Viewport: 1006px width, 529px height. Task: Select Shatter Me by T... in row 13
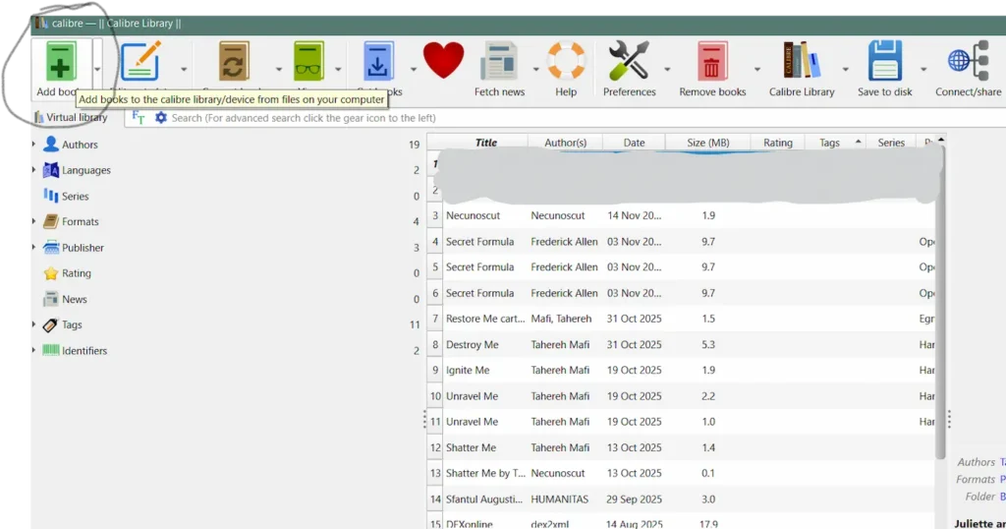[485, 473]
